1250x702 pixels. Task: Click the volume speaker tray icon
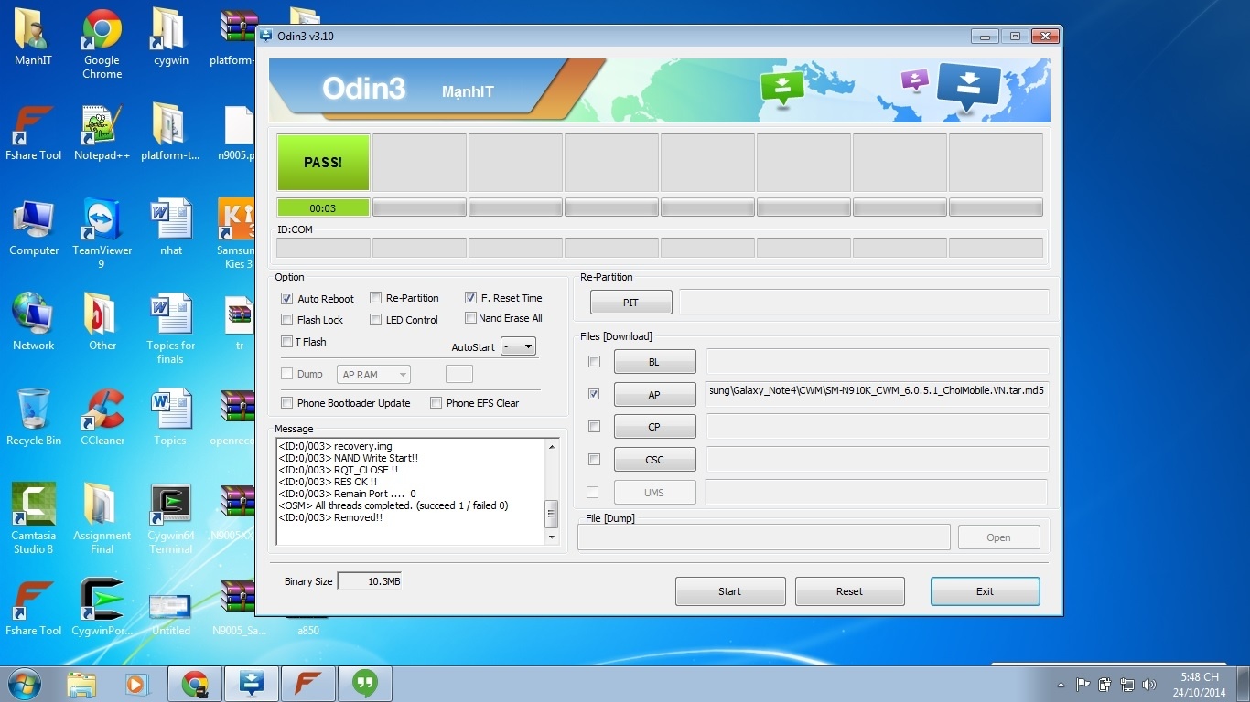point(1149,685)
